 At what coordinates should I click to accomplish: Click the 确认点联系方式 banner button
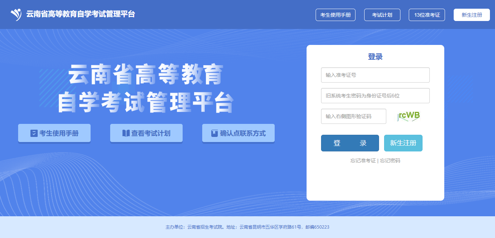(238, 133)
